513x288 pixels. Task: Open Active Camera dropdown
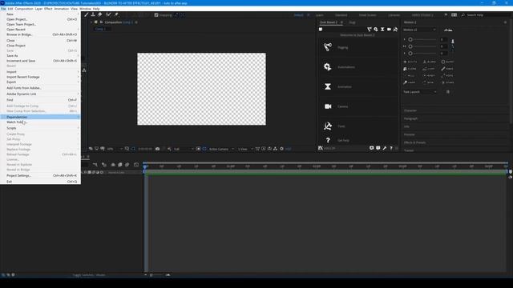click(x=221, y=149)
